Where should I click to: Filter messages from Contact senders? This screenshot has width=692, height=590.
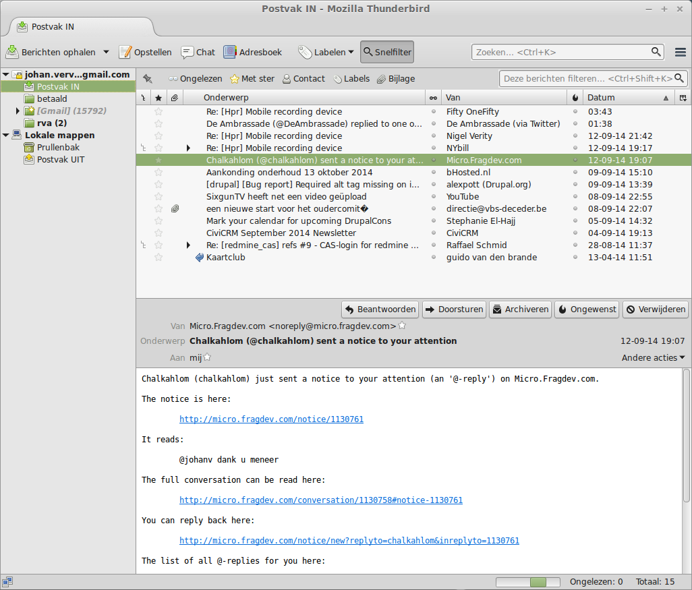click(x=304, y=78)
